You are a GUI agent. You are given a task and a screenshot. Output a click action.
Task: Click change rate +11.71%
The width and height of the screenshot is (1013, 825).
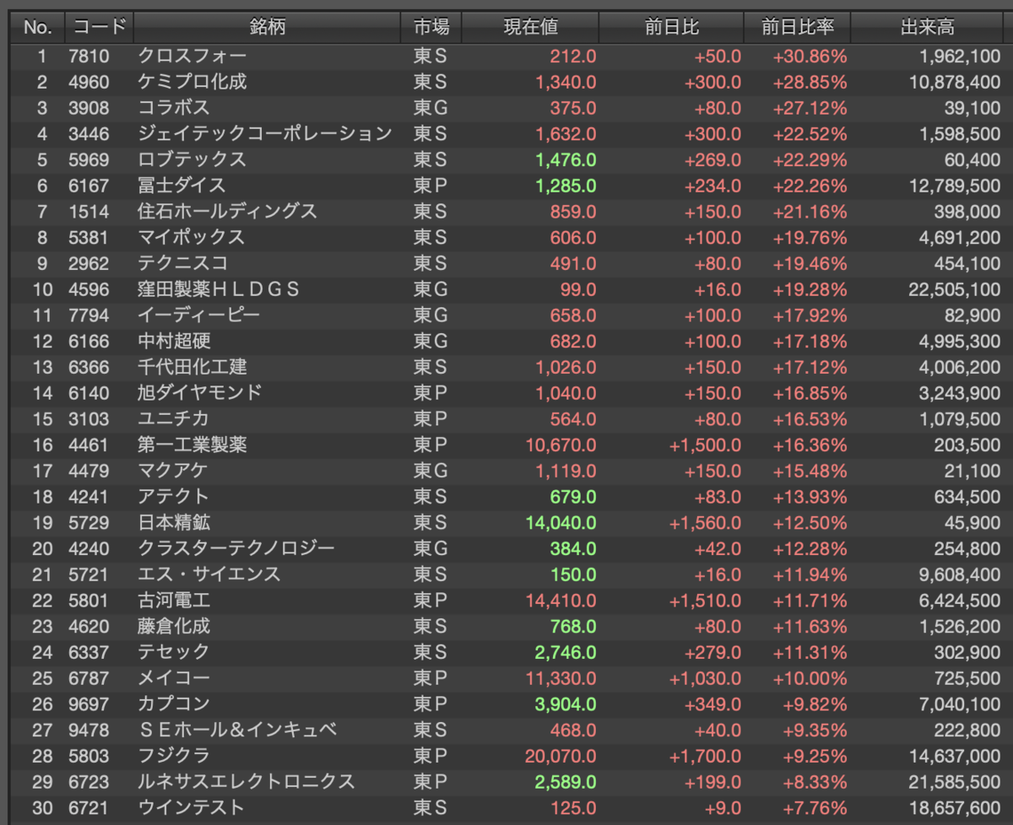[810, 600]
